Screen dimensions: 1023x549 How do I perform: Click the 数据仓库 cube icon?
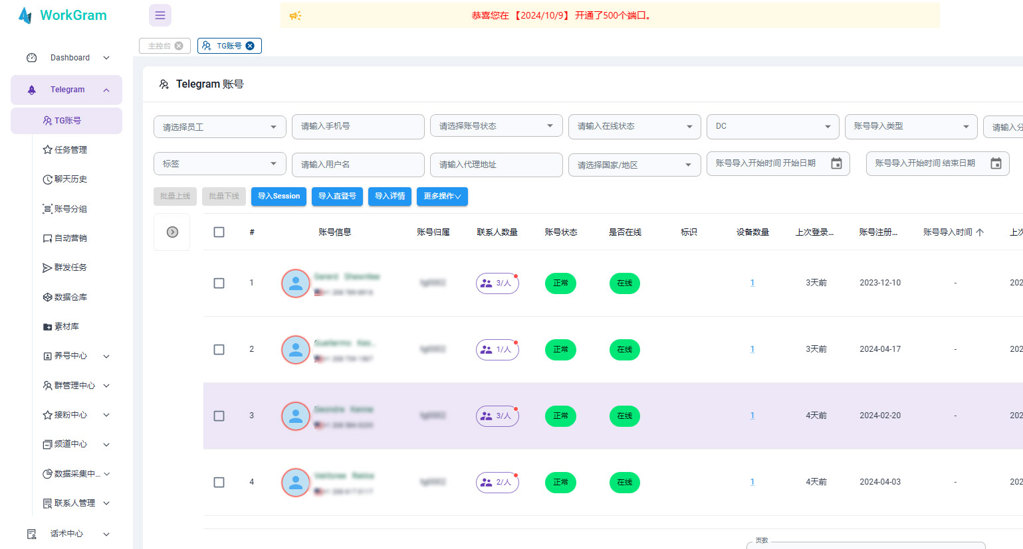pyautogui.click(x=47, y=297)
